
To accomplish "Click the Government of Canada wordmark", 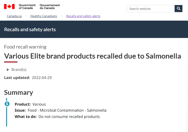I will (x=27, y=7).
